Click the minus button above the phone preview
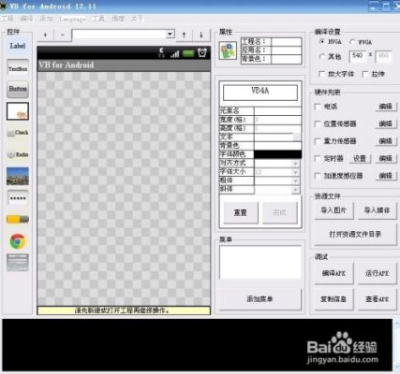 pos(63,35)
